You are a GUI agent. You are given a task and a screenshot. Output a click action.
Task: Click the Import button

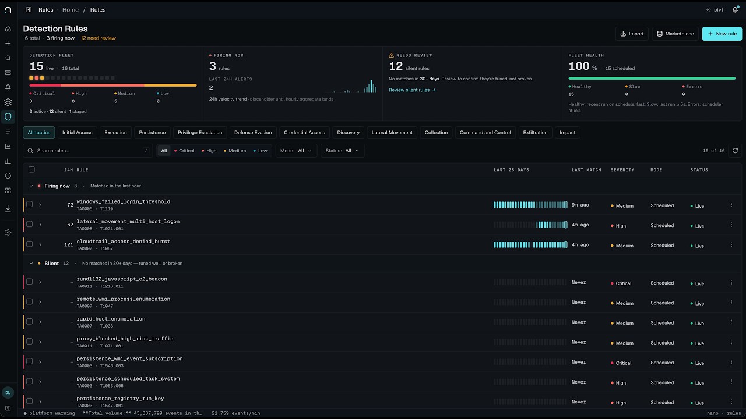click(632, 34)
